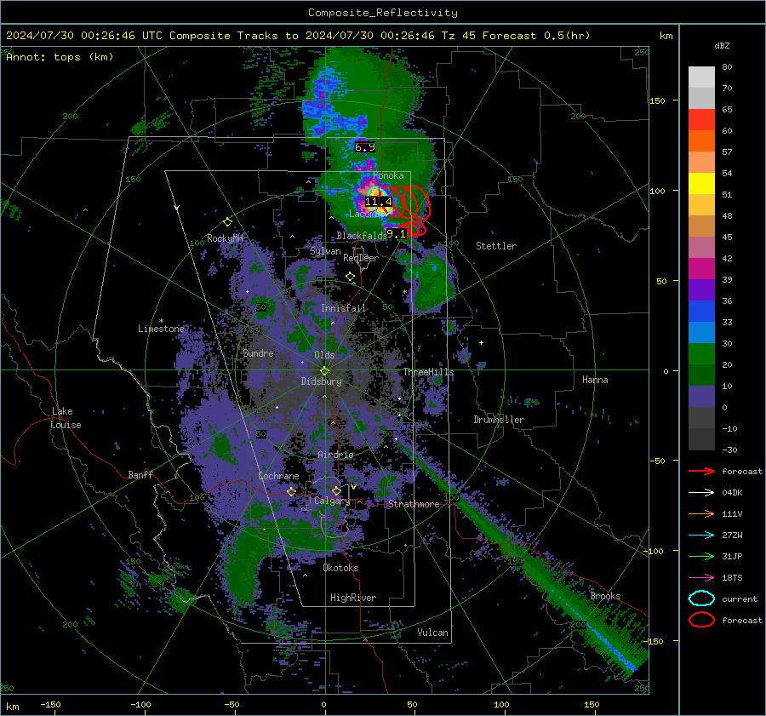
Task: Click the -150 tick on bottom axis
Action: coord(50,705)
